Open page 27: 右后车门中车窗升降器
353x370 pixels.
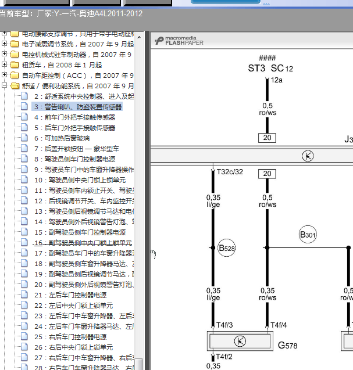pos(84,358)
